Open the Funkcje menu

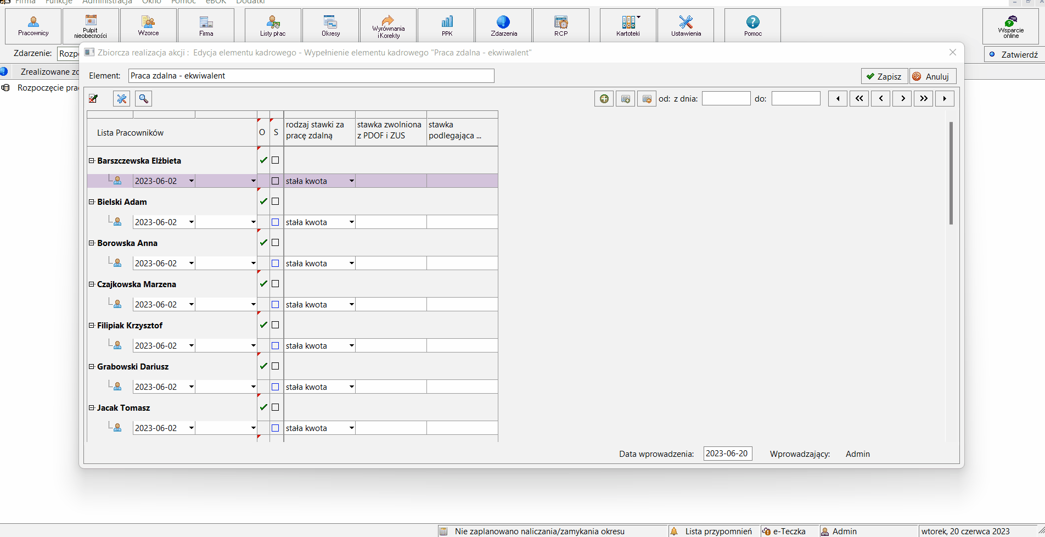59,2
